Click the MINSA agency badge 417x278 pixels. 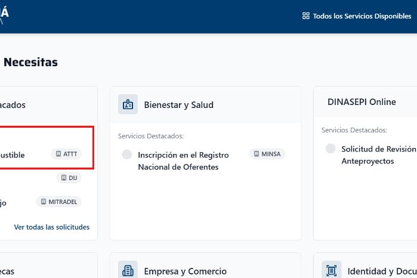coord(267,154)
